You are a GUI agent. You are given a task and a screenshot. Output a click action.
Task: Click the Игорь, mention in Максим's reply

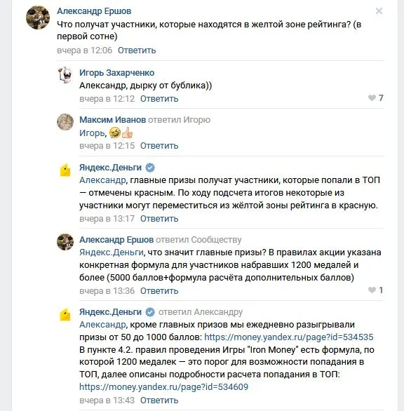click(x=93, y=133)
